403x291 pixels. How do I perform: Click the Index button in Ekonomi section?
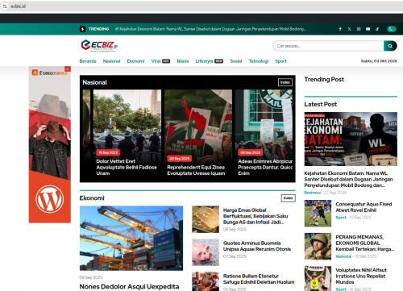[x=288, y=198]
